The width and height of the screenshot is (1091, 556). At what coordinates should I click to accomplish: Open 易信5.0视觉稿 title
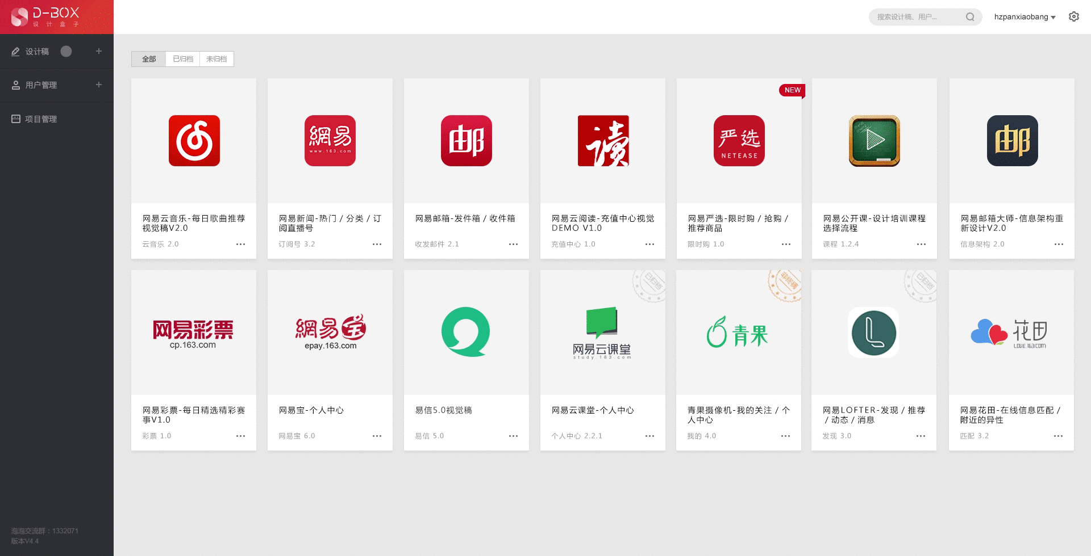click(x=444, y=410)
